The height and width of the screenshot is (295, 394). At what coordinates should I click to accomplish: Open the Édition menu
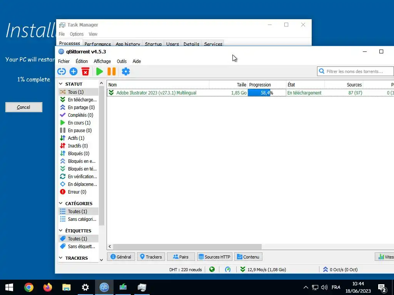[x=82, y=61]
